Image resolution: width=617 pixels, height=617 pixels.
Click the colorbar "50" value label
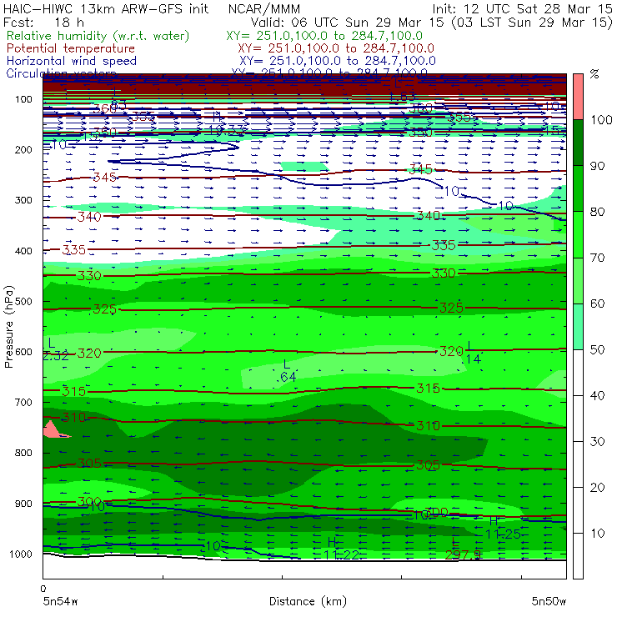(x=597, y=350)
